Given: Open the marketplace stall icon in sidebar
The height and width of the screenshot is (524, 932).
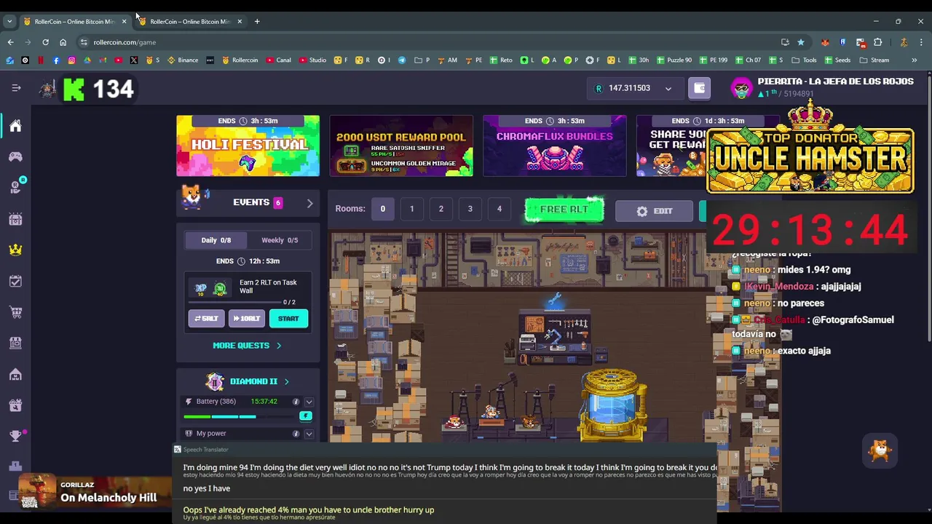Looking at the screenshot, I should coord(15,343).
